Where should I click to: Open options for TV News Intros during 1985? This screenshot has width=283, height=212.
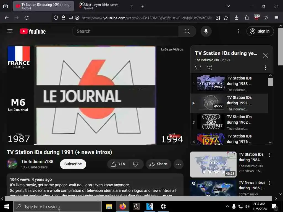pyautogui.click(x=270, y=183)
